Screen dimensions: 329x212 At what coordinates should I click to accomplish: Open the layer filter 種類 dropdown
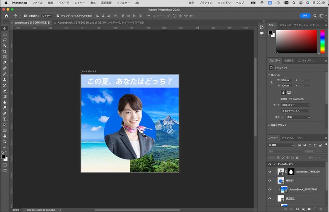click(281, 145)
